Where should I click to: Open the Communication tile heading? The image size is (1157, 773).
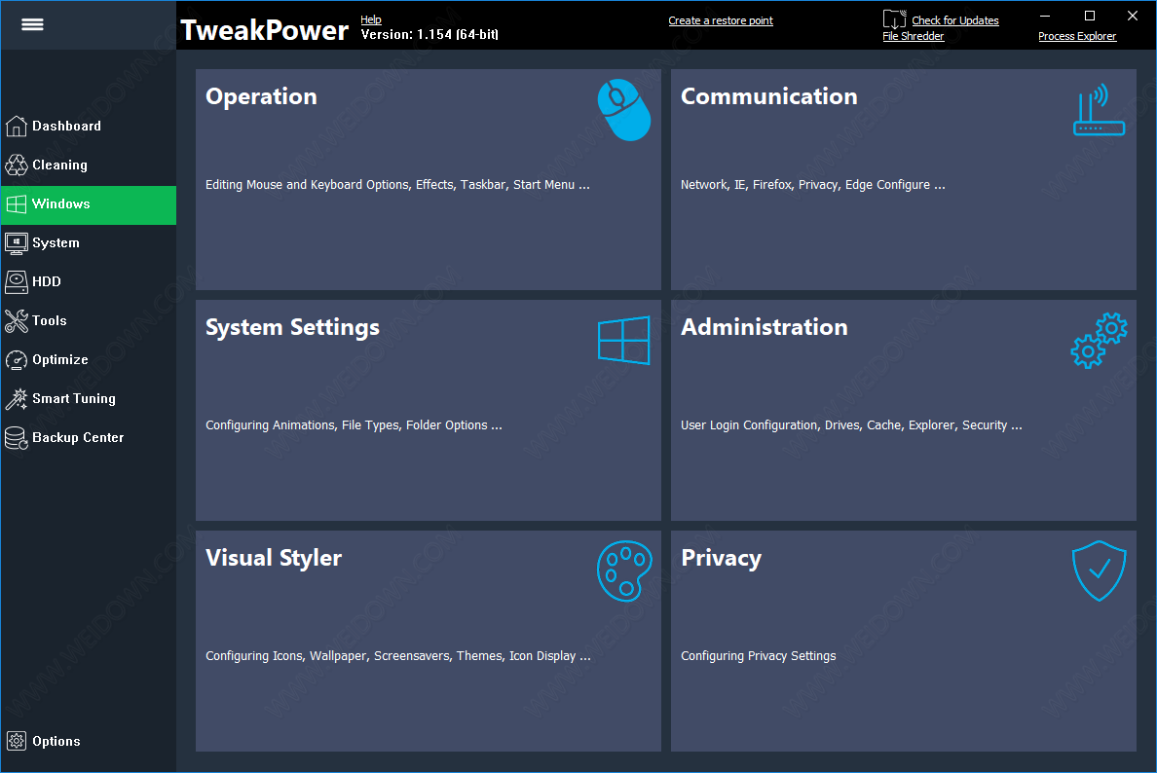[768, 96]
